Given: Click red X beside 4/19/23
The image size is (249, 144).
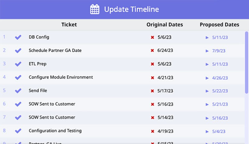Looking at the screenshot, I should (x=153, y=131).
